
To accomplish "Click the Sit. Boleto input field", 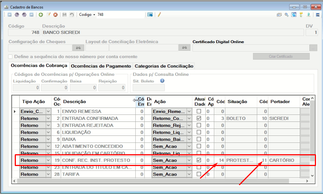I will click(x=149, y=88).
